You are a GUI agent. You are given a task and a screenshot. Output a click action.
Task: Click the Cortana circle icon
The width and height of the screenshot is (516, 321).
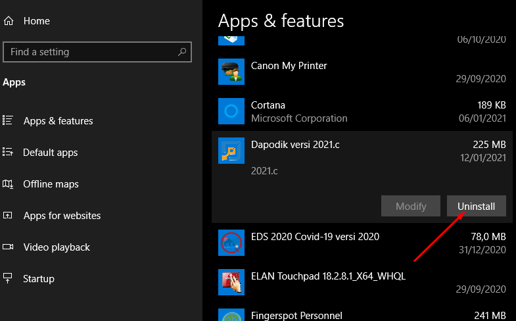click(x=231, y=111)
